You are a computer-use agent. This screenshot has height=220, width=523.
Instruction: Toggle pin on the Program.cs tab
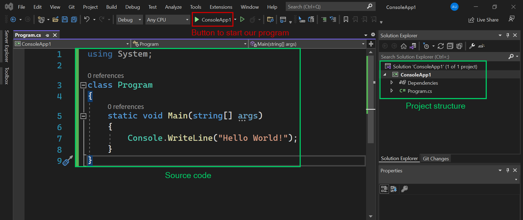tap(47, 35)
